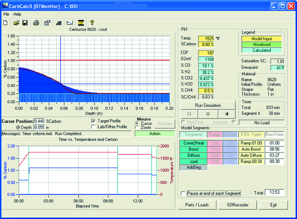Click the green Monitored legend swatch
Screen dimensions: 297x219
tap(262, 45)
